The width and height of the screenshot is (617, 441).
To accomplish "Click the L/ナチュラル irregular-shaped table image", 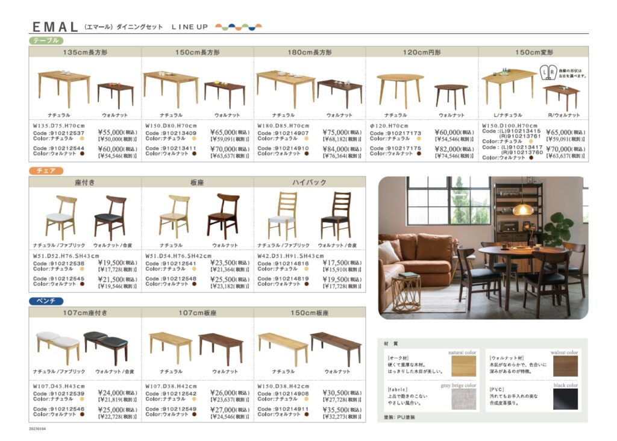I will tap(509, 89).
